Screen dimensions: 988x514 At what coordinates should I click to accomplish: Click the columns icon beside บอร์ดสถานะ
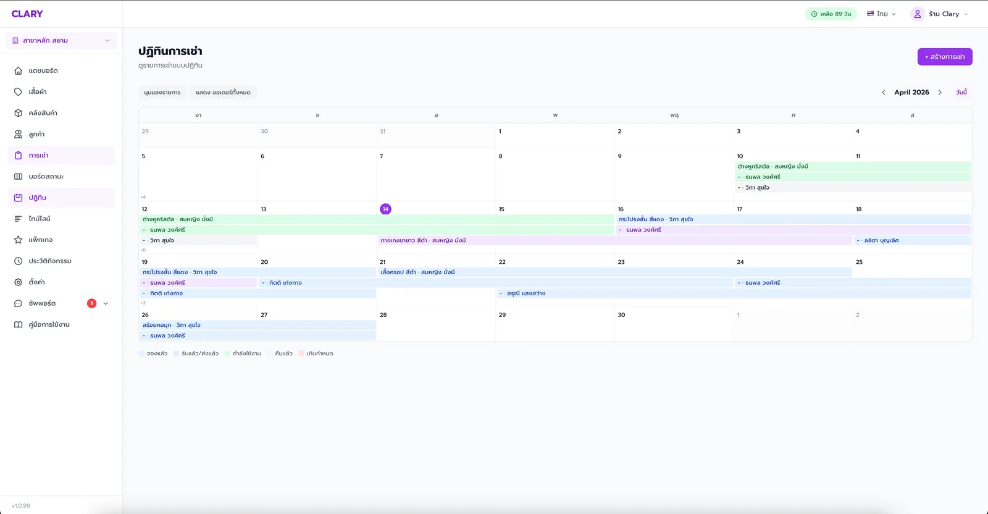click(18, 177)
